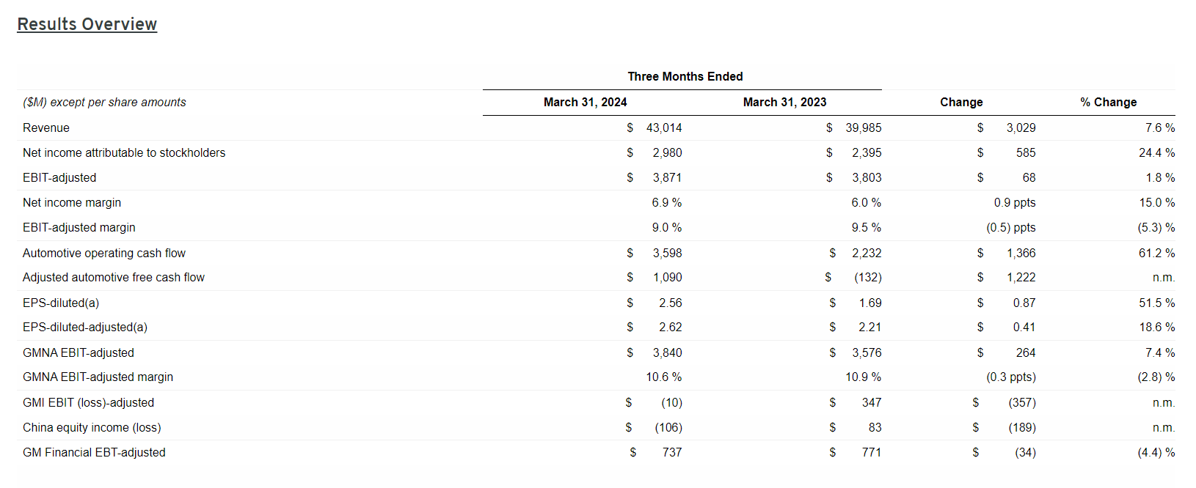This screenshot has height=488, width=1196.
Task: Select the Automotive operating cash flow label
Action: point(104,254)
